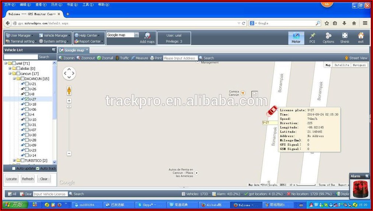
Task: Click the Input Vehicle License field
Action: tap(50, 194)
